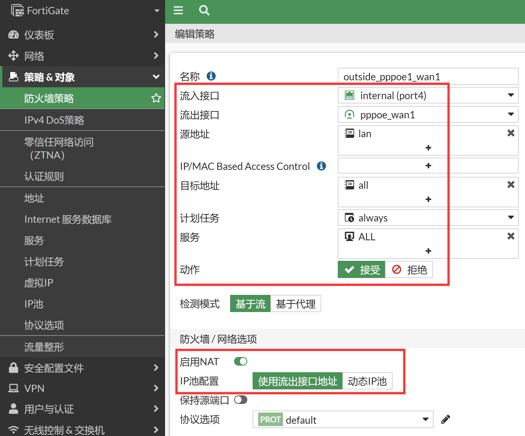525x436 pixels.
Task: Click the info icon beside 名称
Action: [x=211, y=76]
